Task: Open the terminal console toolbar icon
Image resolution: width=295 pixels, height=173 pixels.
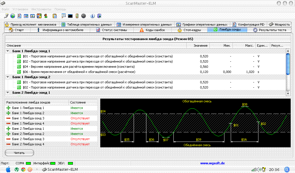Action: (70, 16)
